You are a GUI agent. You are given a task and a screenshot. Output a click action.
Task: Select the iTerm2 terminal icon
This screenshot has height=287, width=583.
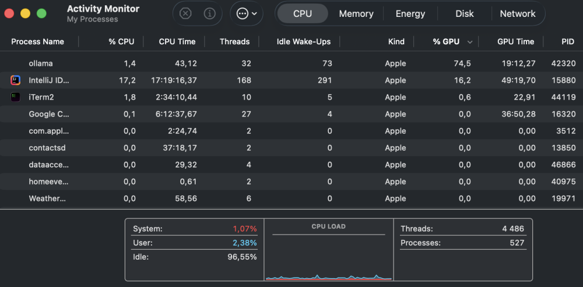(x=15, y=97)
